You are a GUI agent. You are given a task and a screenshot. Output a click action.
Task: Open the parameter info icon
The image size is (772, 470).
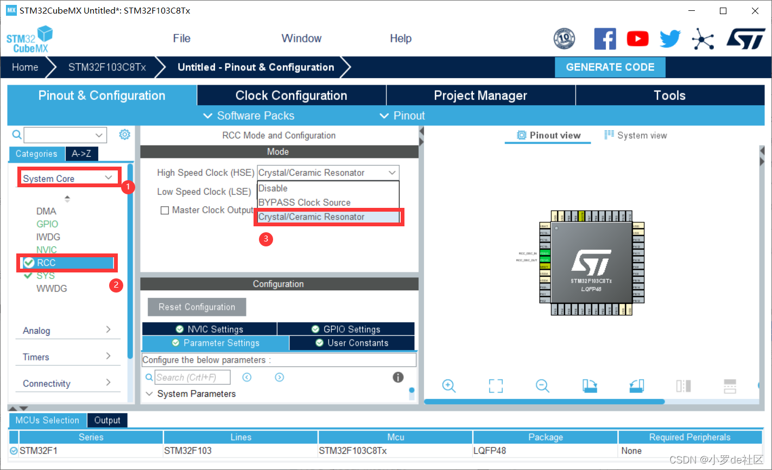point(398,377)
